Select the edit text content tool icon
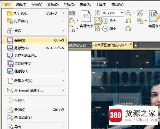Image resolution: width=160 pixels, height=129 pixels. (x=140, y=13)
